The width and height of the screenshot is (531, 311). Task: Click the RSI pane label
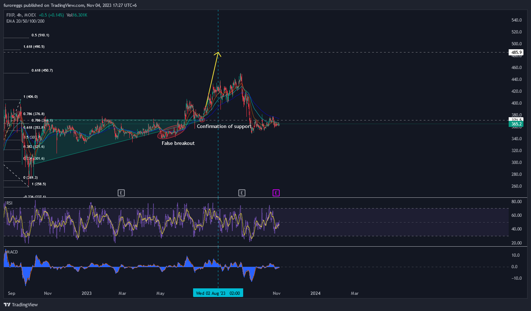coord(9,203)
